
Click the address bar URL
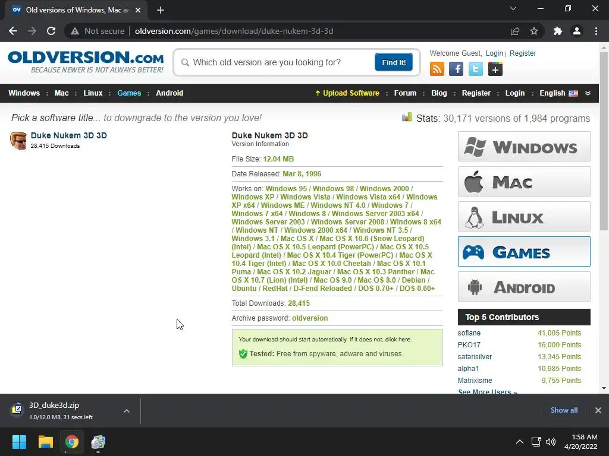point(234,31)
